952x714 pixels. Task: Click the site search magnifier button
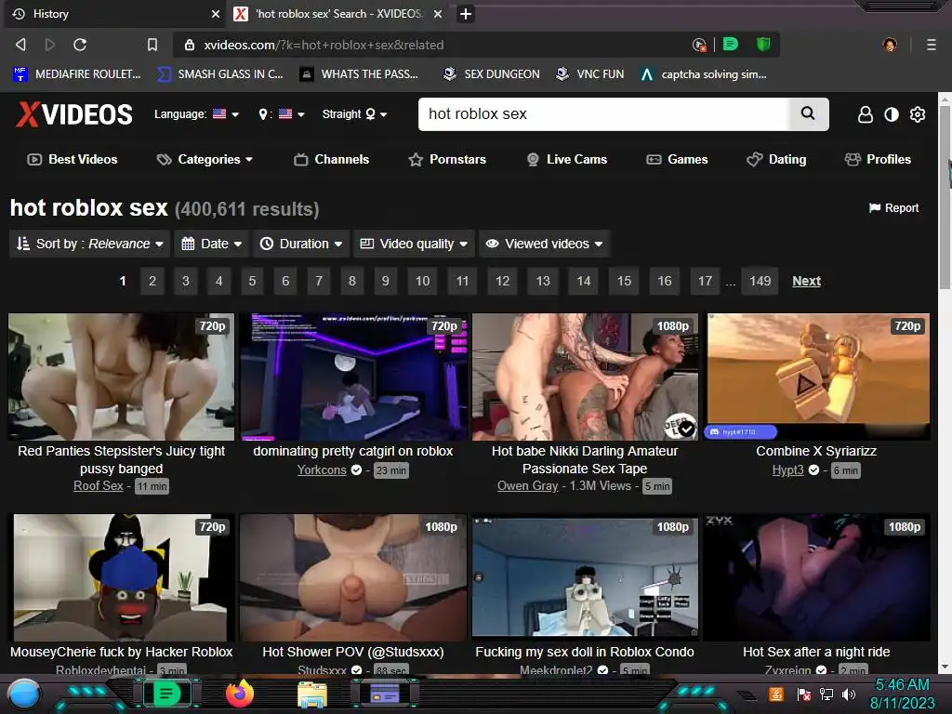(808, 113)
